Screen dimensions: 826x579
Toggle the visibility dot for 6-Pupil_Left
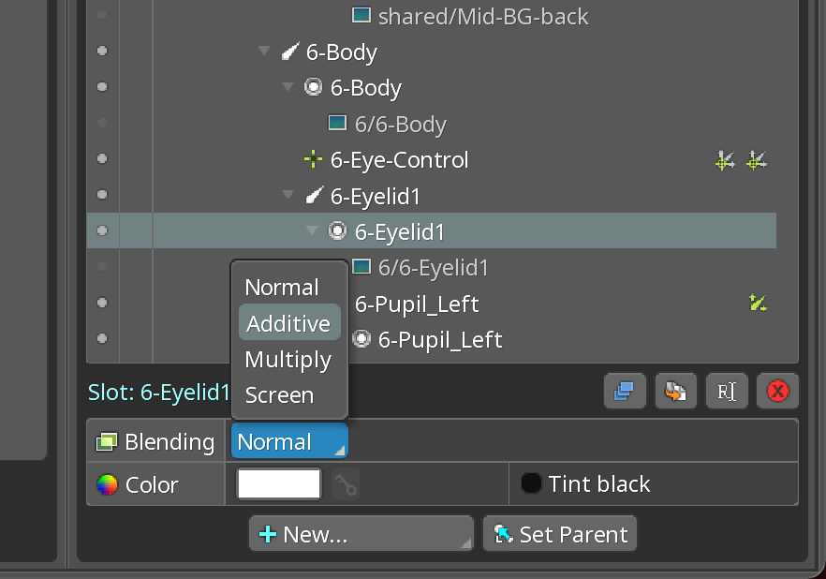pyautogui.click(x=101, y=303)
